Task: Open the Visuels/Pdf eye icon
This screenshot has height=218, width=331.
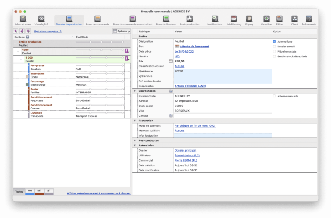Action: (41, 19)
